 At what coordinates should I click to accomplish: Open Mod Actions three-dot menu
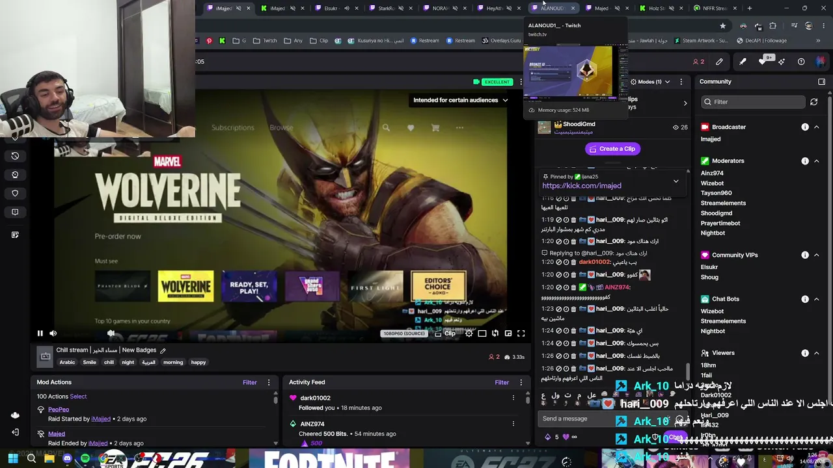point(269,382)
